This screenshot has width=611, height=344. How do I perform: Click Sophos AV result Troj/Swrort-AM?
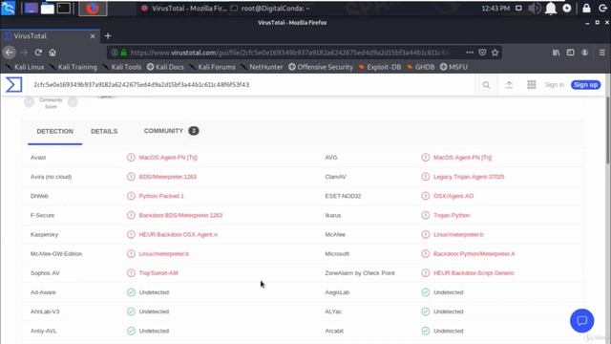[158, 273]
